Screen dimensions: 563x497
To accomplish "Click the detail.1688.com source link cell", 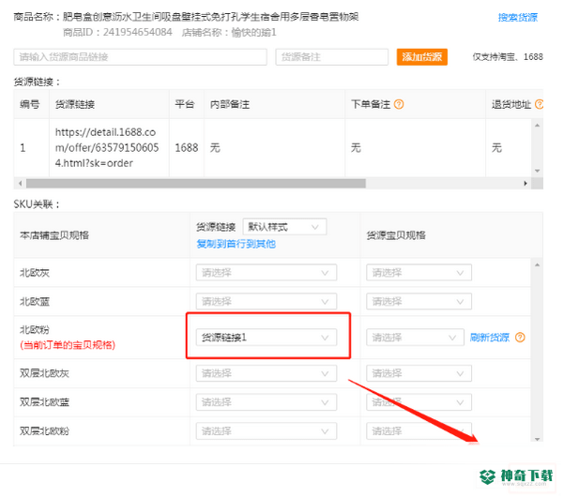I will (x=107, y=148).
